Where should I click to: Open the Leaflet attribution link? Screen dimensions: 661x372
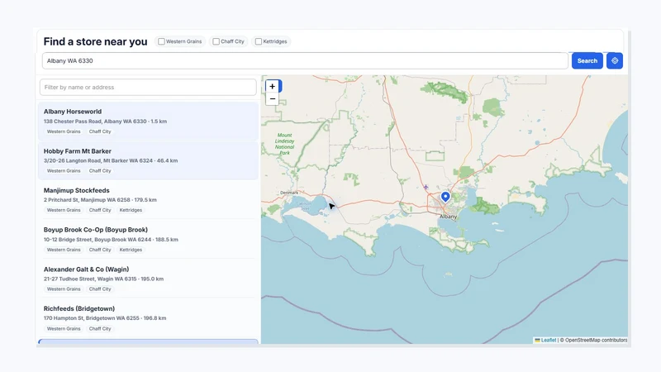pyautogui.click(x=549, y=340)
